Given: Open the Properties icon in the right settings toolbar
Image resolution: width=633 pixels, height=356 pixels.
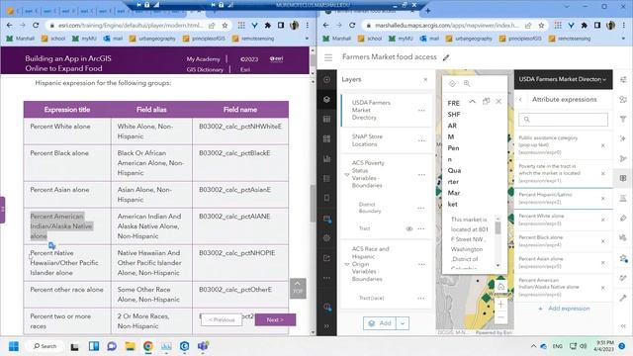Looking at the screenshot, I should coord(623,79).
